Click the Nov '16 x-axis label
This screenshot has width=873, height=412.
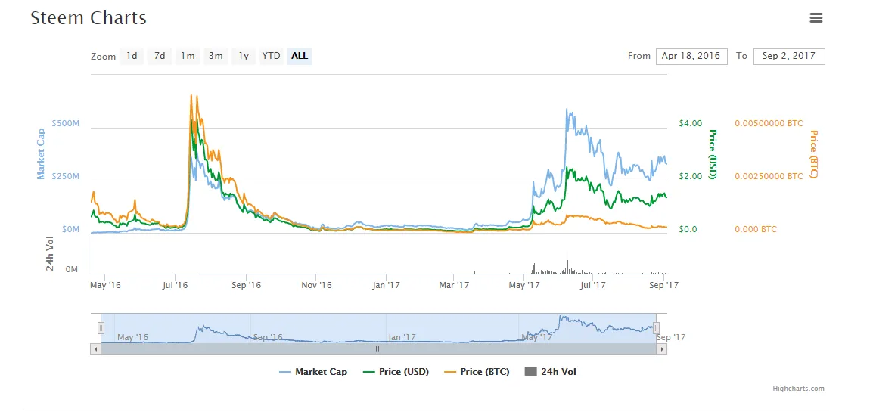315,285
